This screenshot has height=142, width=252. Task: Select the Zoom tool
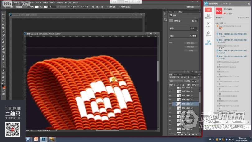[3, 81]
